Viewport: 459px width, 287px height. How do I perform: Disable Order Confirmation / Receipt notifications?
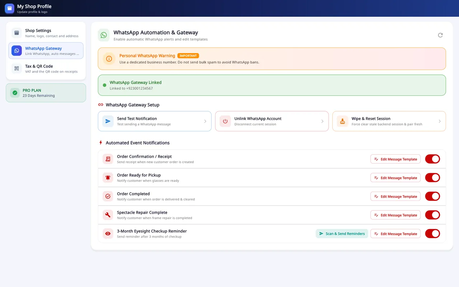point(432,159)
